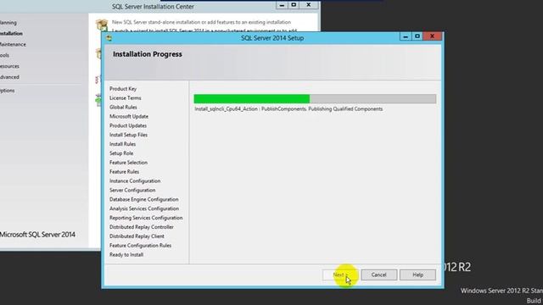This screenshot has height=305, width=543.
Task: Click the Install_sqlncli status message text
Action: coord(288,109)
